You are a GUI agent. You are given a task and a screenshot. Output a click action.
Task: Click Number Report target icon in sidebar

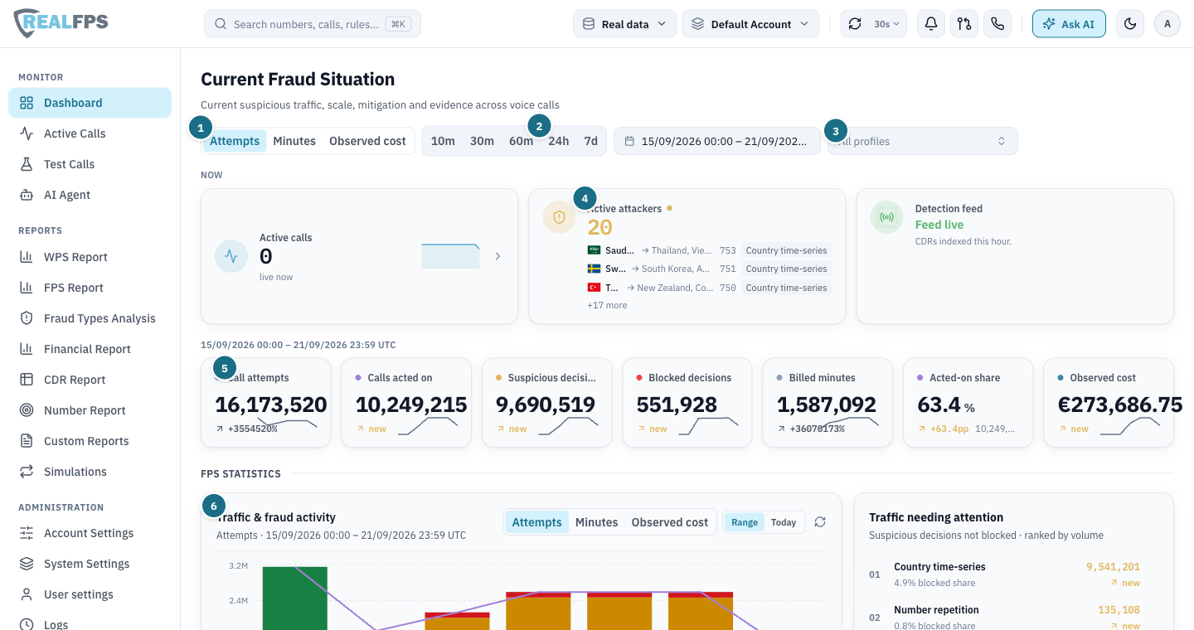point(27,410)
